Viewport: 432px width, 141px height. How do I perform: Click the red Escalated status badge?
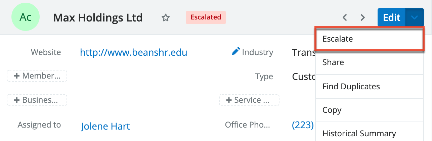206,17
